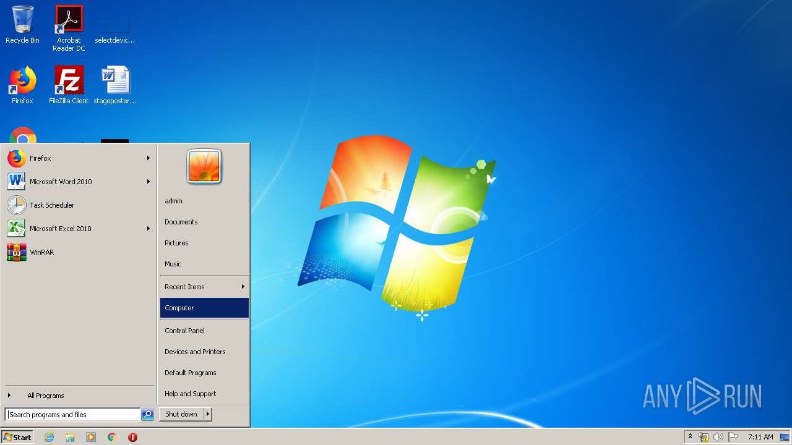Expand Microsoft Word 2010 jump list arrow

[x=148, y=182]
